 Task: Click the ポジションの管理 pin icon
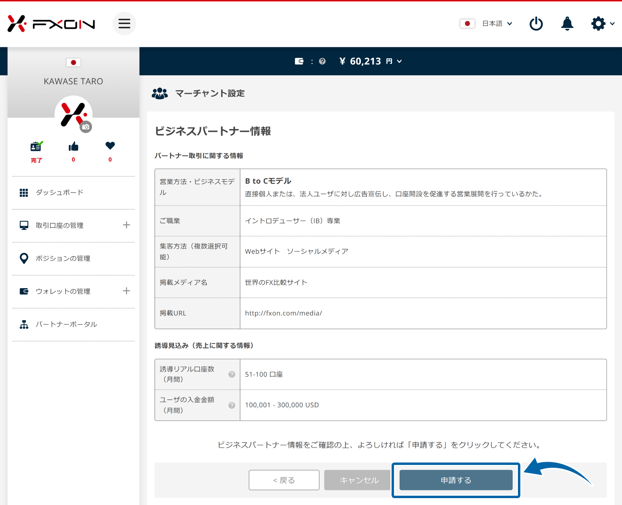coord(24,259)
